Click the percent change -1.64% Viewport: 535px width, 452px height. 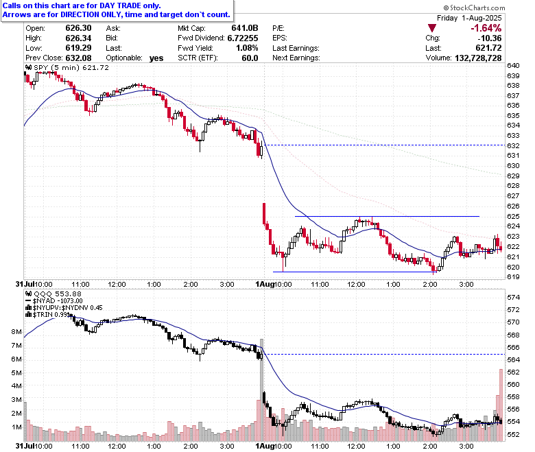tap(486, 28)
